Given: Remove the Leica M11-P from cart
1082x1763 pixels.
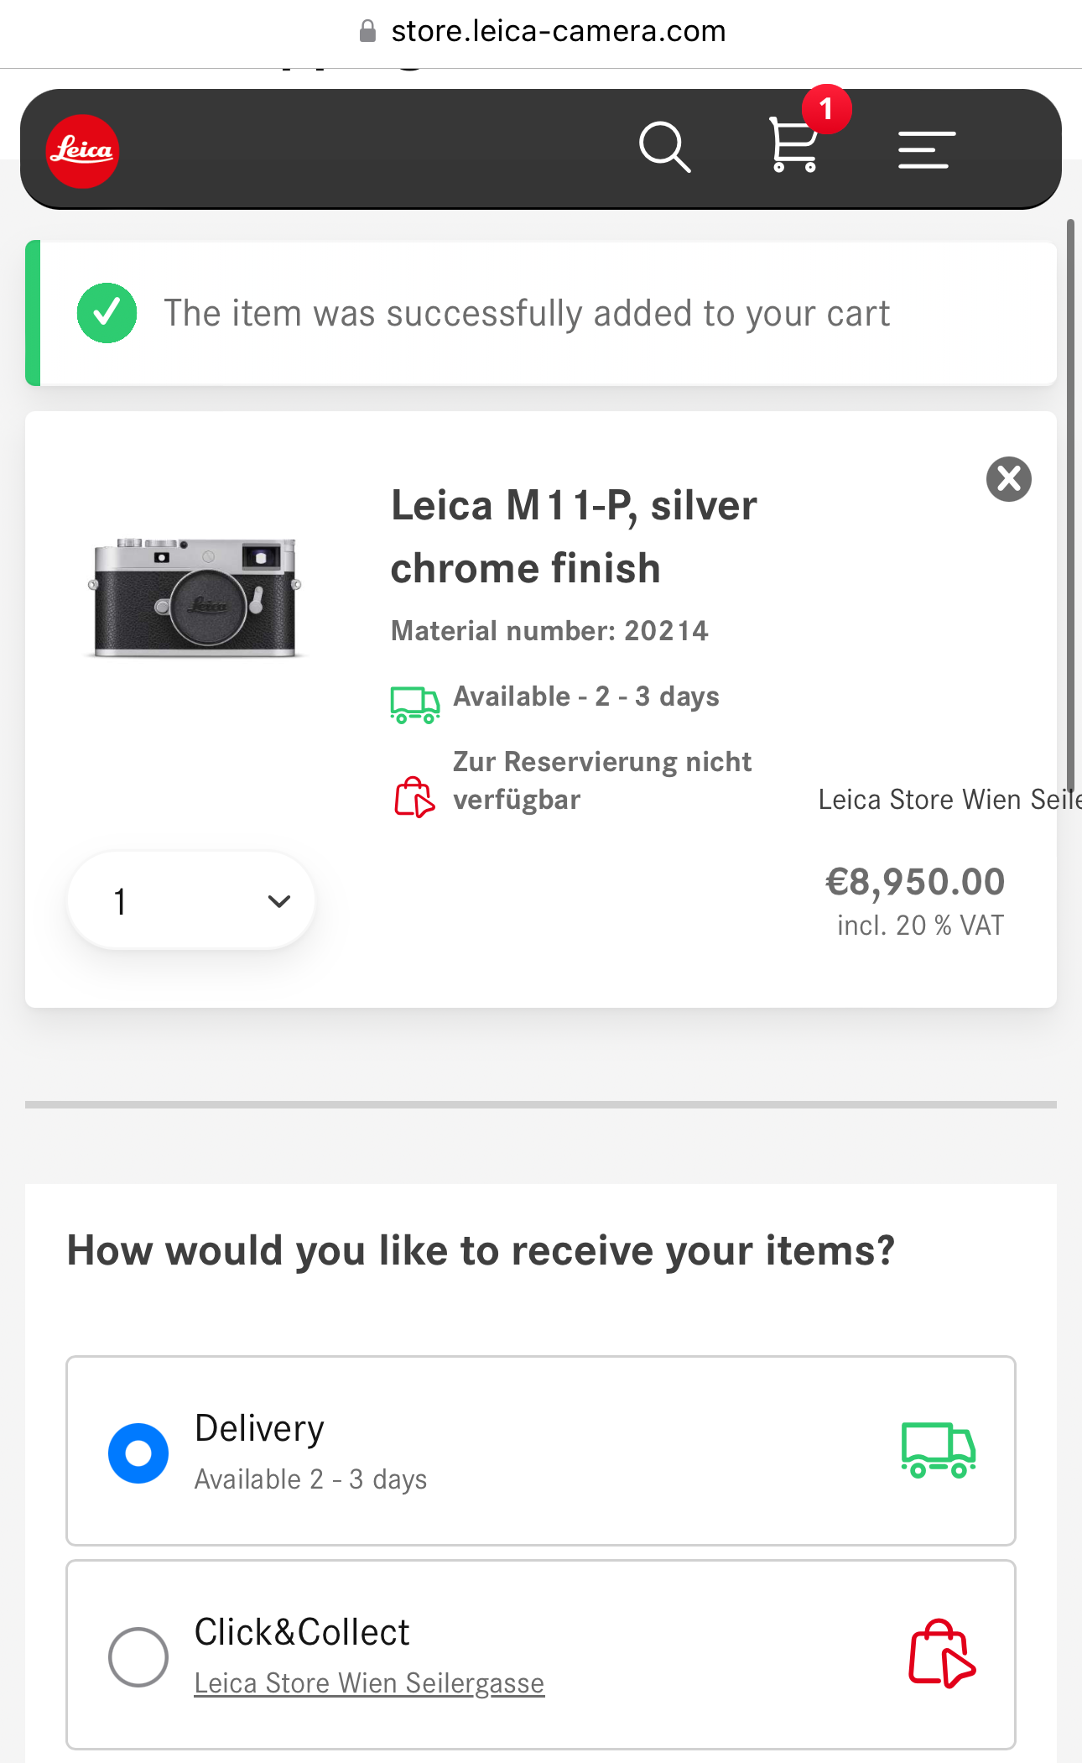Looking at the screenshot, I should click(1009, 479).
